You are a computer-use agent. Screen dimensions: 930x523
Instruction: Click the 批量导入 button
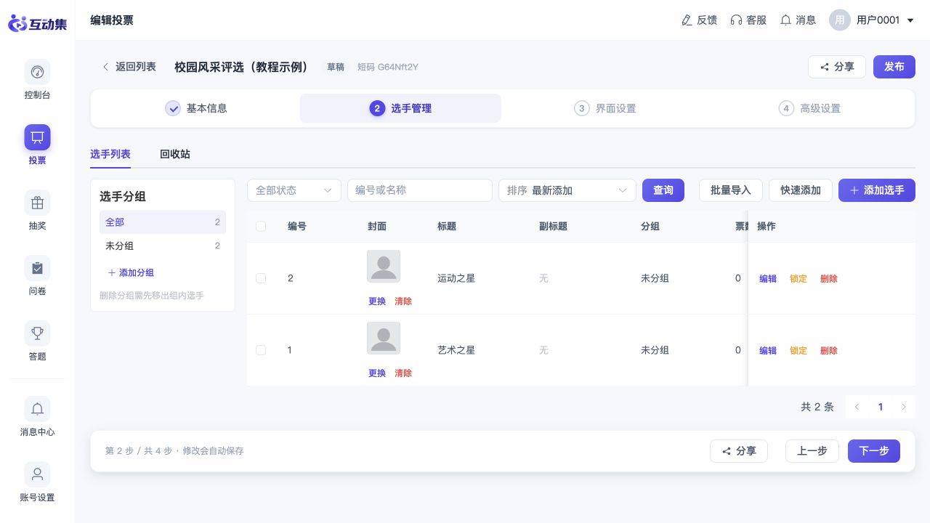731,190
